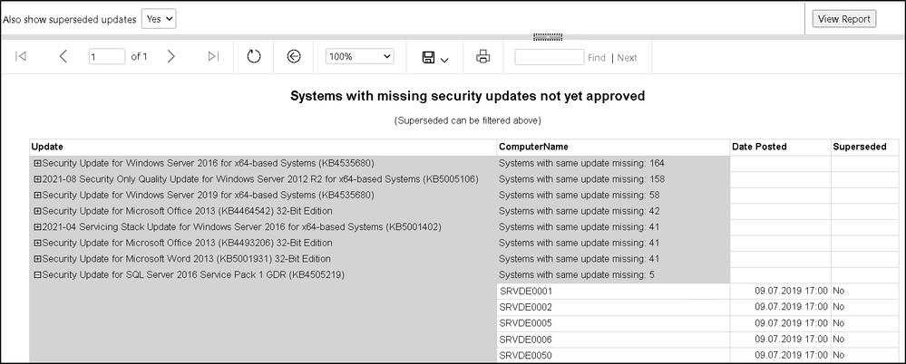
Task: Print the report
Action: (483, 57)
